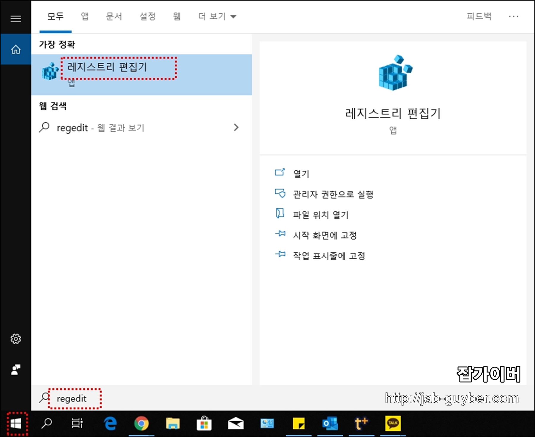
Task: Toggle 시작 화면에 고정 for Registry Editor
Action: coord(325,235)
